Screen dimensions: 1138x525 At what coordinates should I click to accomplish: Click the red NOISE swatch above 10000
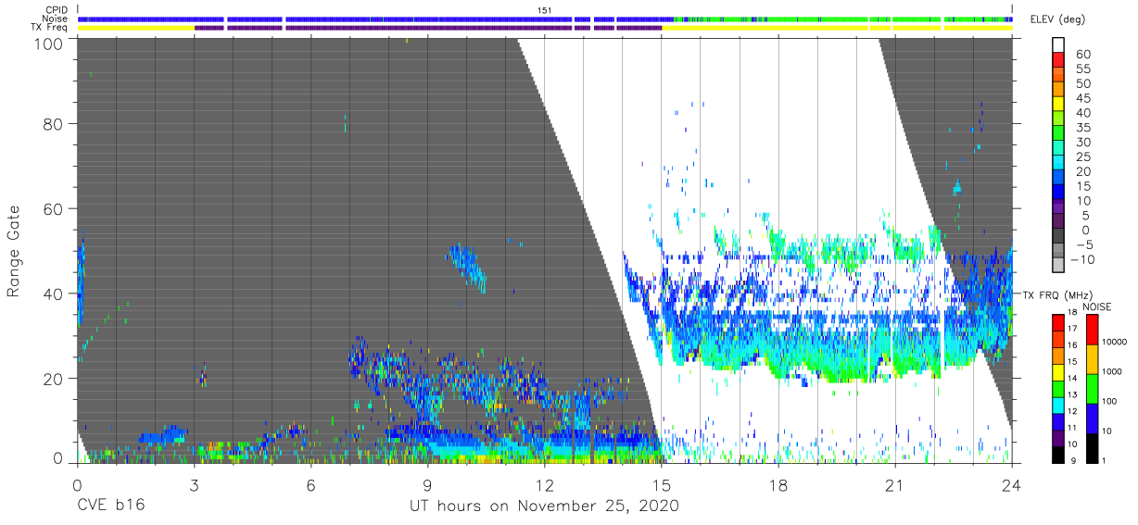coord(1094,330)
